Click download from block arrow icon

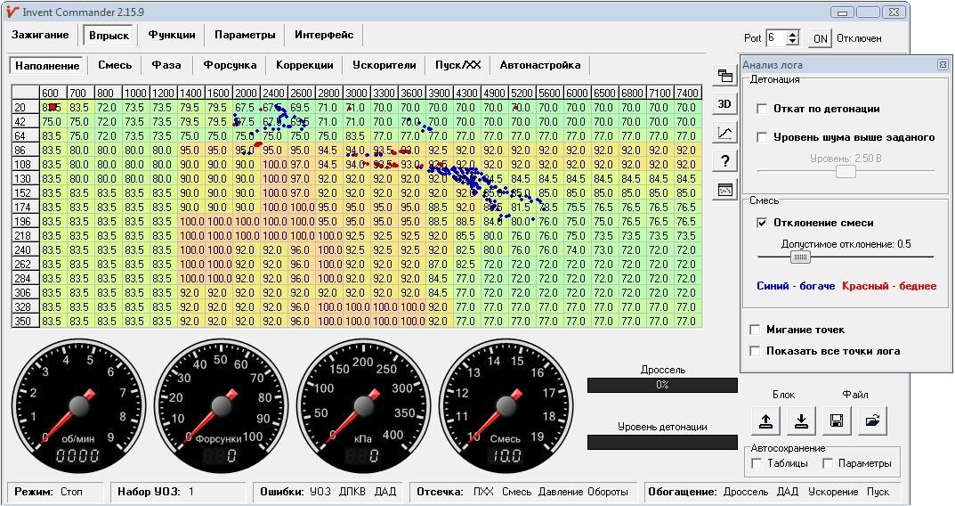point(801,420)
